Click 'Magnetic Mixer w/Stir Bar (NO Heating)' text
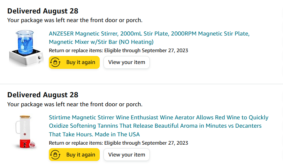 (x=101, y=42)
